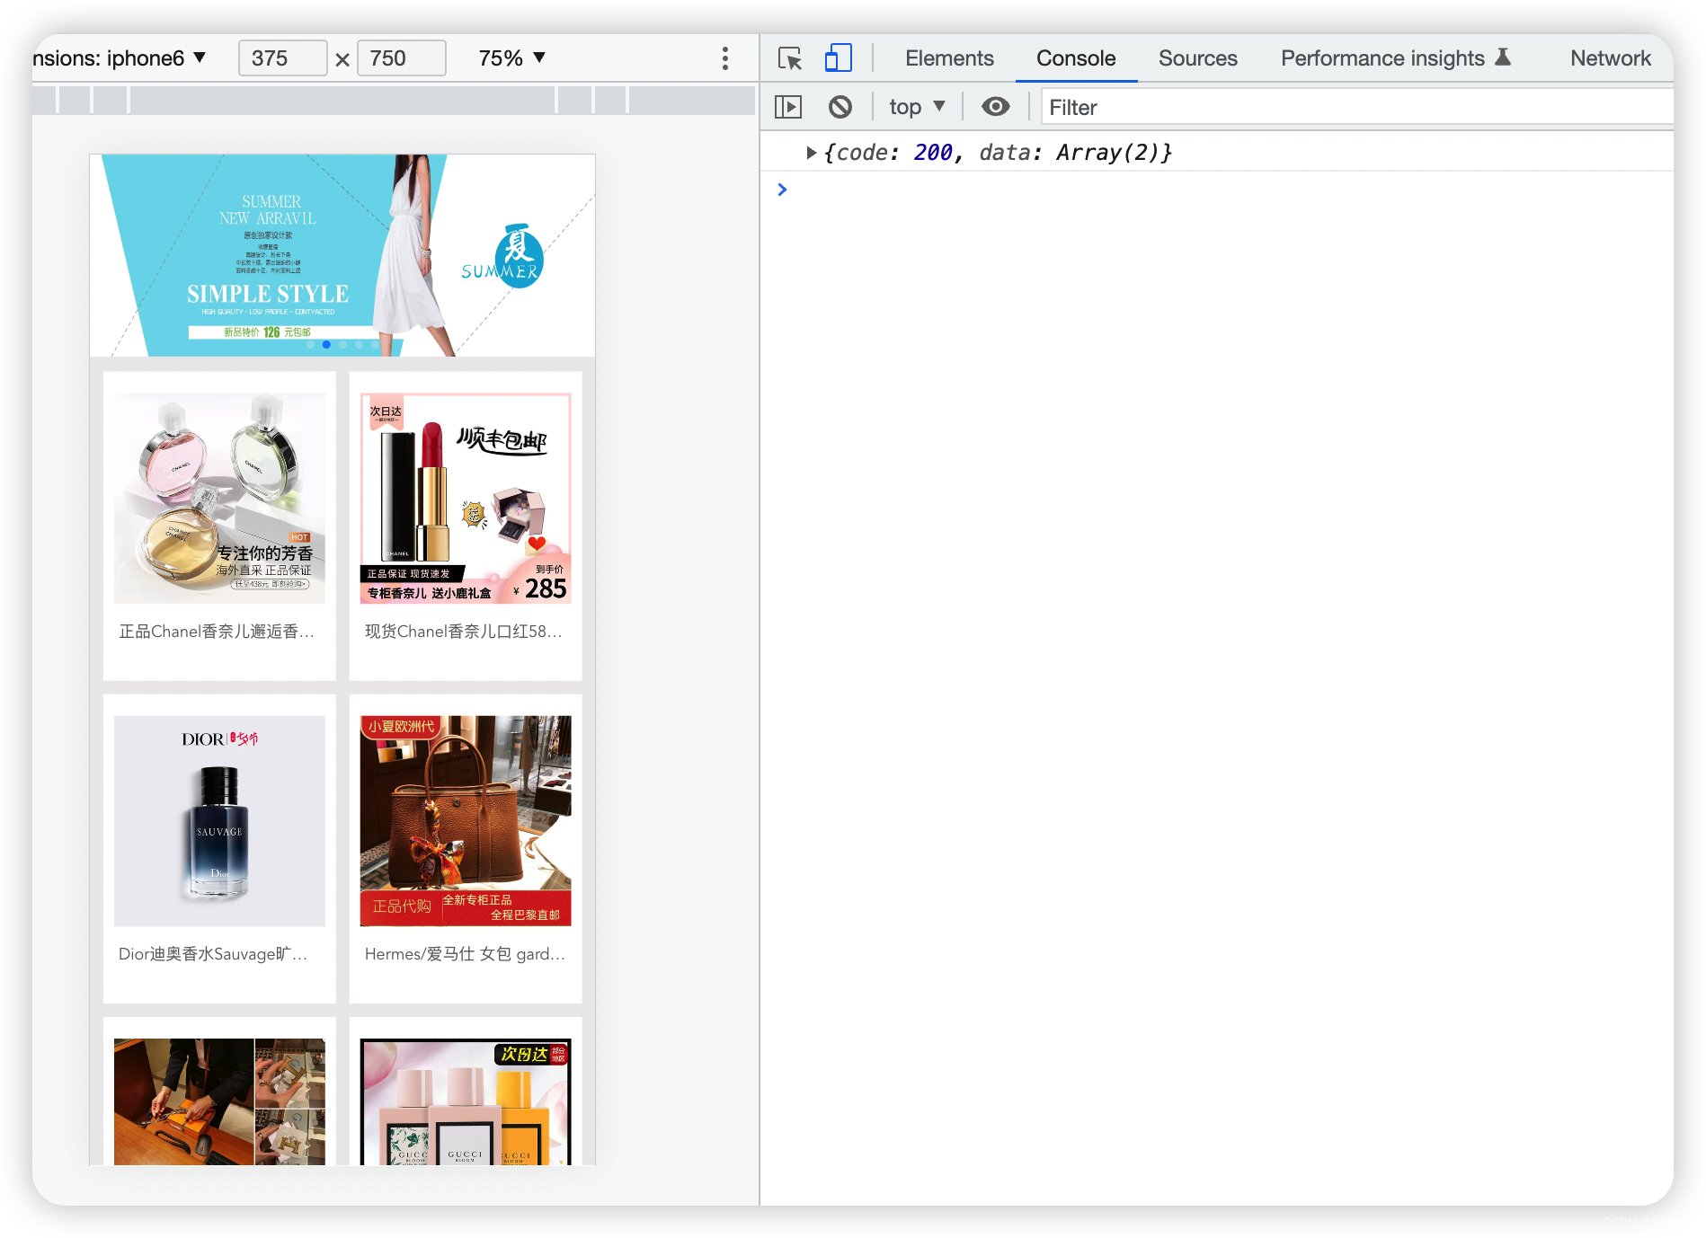Click the Dior迪奥香水Sauvage product title

click(x=214, y=954)
